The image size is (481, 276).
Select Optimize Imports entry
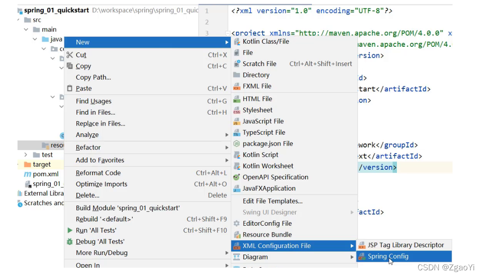coord(148,184)
